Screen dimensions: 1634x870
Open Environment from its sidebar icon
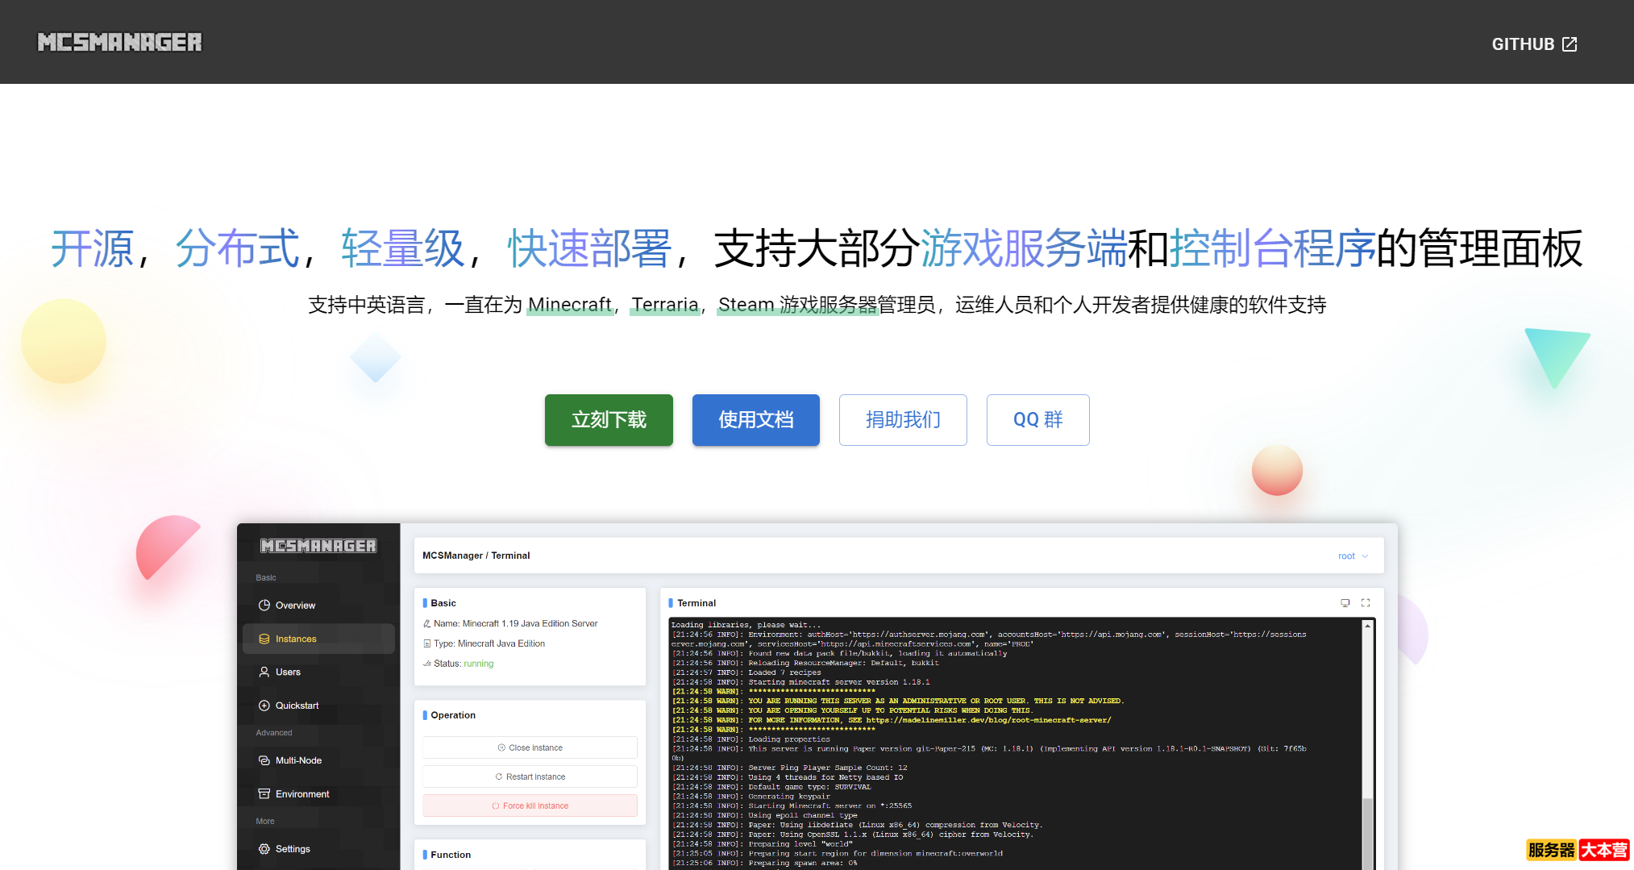264,793
